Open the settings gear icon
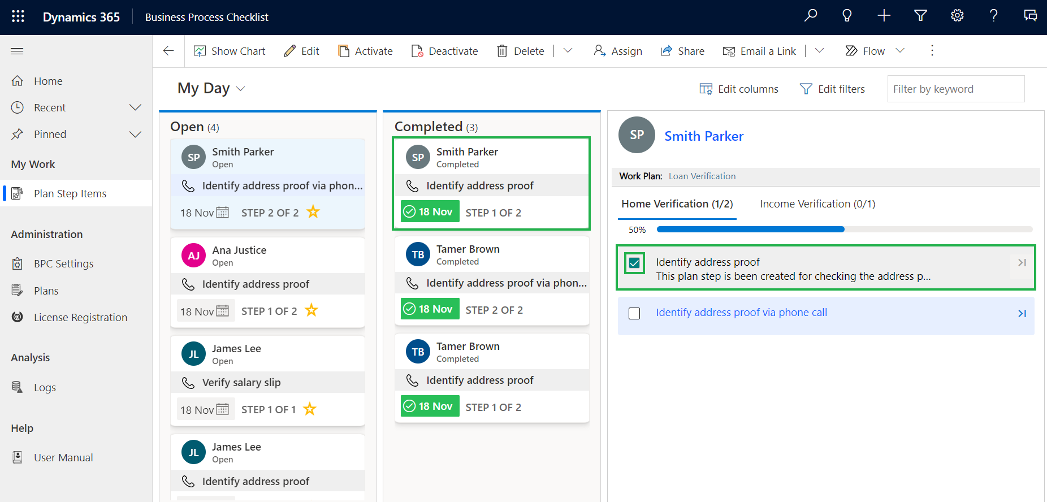1047x502 pixels. click(x=957, y=16)
